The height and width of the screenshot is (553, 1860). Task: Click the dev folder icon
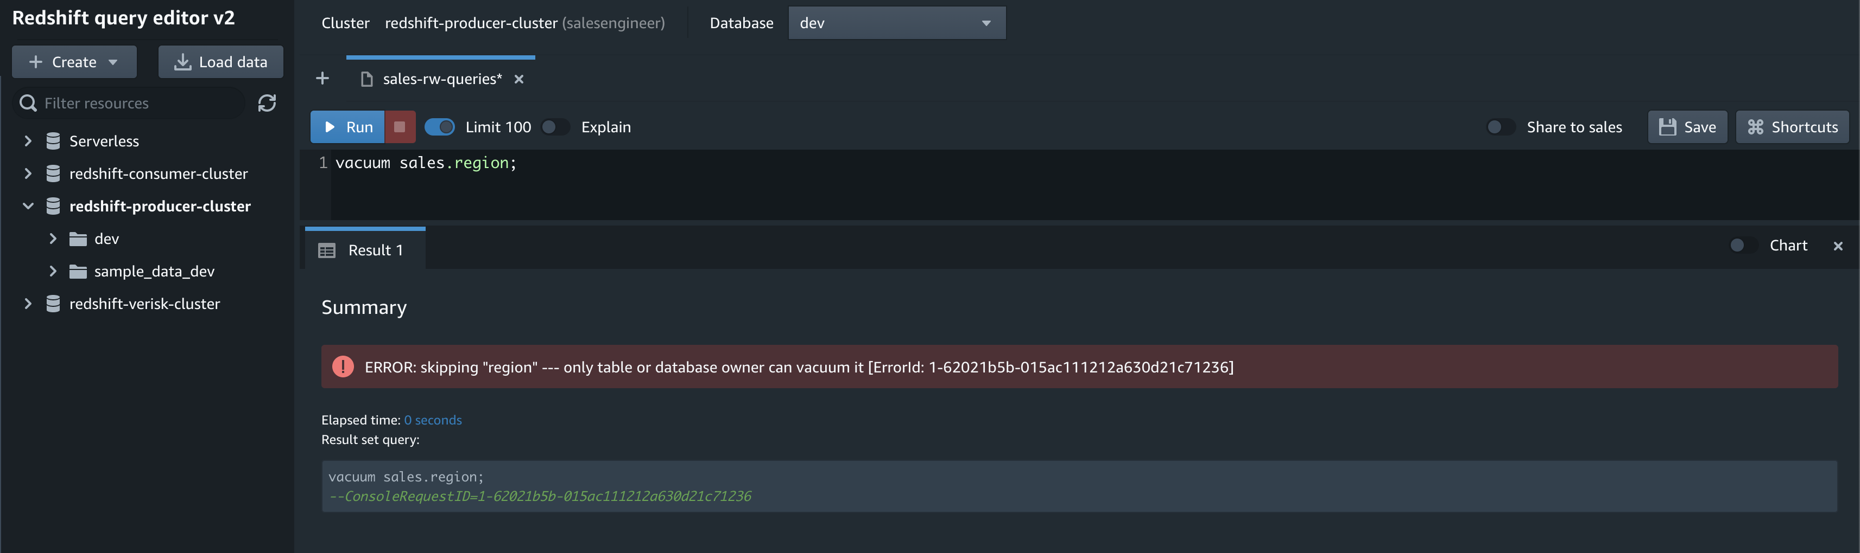pyautogui.click(x=78, y=239)
